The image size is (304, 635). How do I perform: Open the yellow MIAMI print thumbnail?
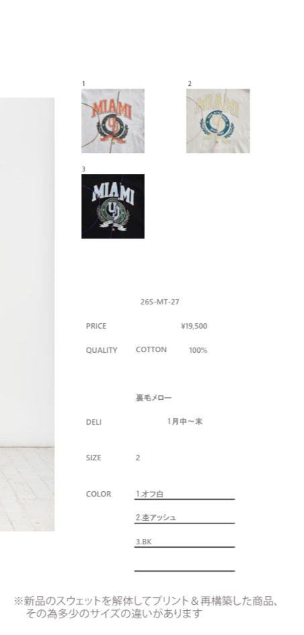pyautogui.click(x=218, y=121)
